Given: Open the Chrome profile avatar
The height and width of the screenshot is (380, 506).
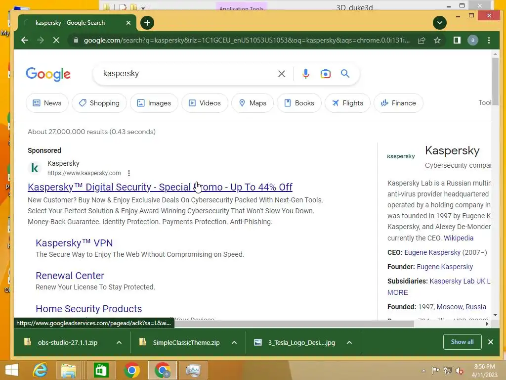Looking at the screenshot, I should [x=472, y=40].
